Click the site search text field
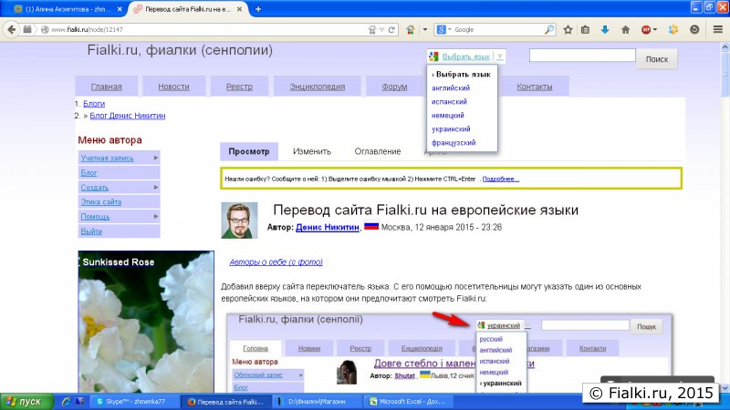 [582, 56]
